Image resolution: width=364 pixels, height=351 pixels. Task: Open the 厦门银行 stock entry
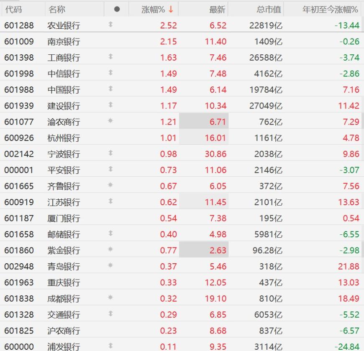[64, 219]
